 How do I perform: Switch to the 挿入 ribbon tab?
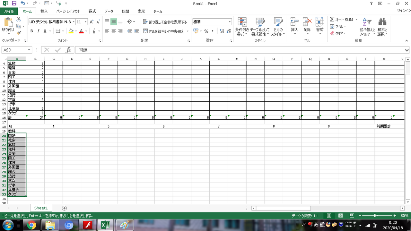pos(44,11)
